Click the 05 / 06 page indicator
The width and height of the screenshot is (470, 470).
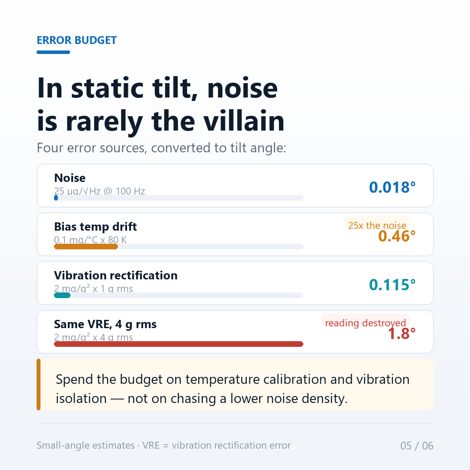tap(417, 446)
